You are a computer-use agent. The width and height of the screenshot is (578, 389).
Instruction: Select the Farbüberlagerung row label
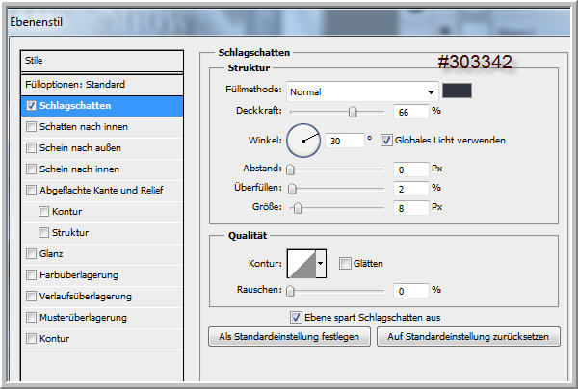(x=79, y=275)
